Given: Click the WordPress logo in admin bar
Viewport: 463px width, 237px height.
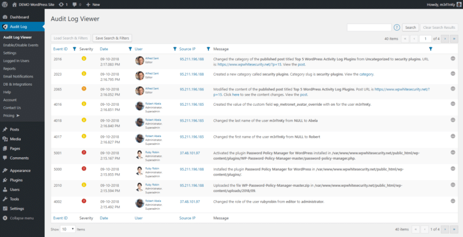Looking at the screenshot, I should 5,5.
